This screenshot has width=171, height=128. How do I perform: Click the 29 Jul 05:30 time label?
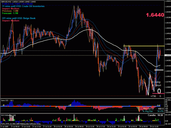coord(133,127)
